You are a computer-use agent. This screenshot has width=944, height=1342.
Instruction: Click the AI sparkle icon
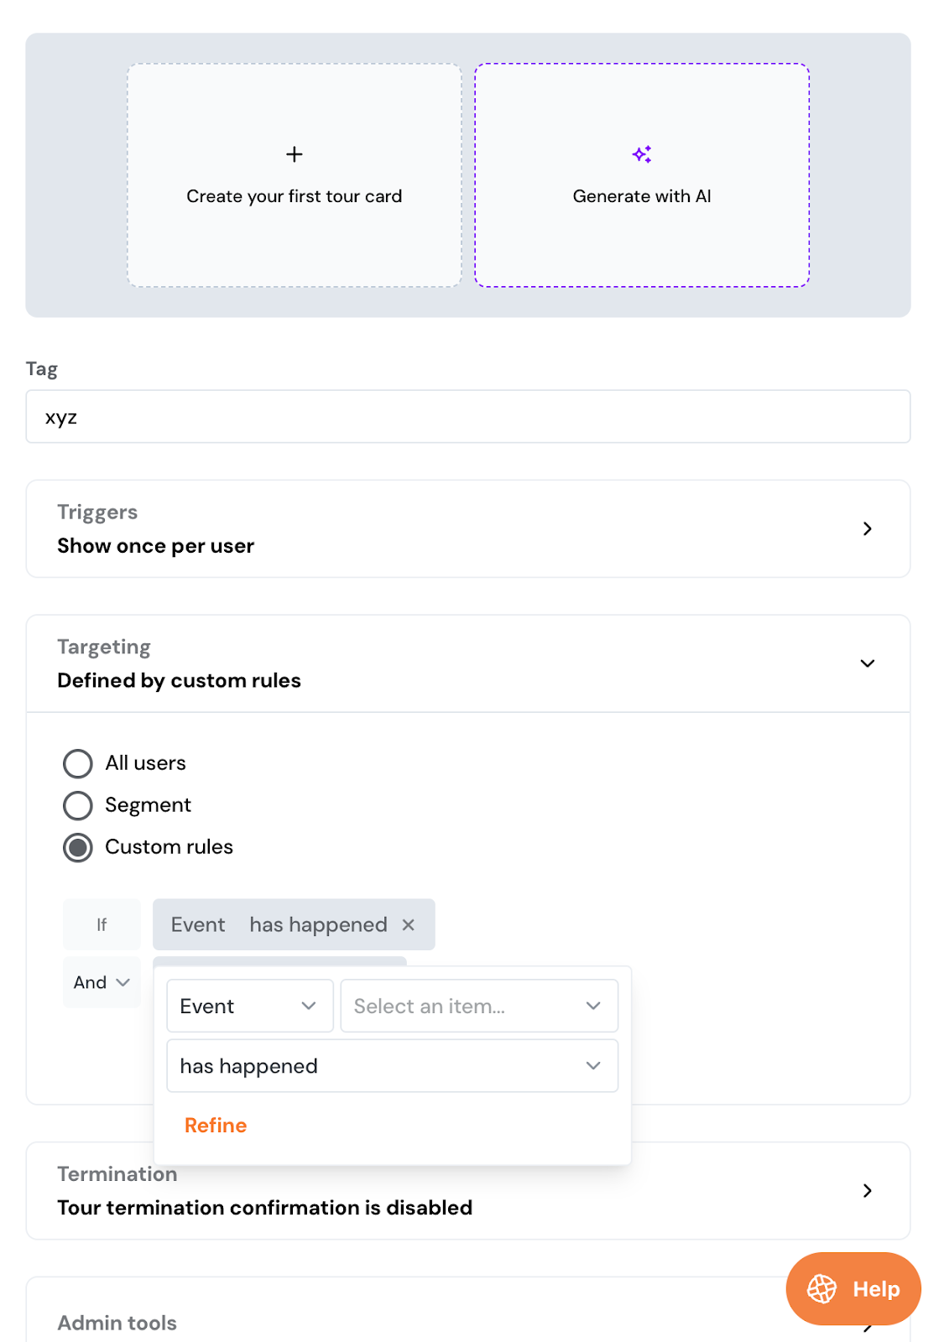(642, 154)
